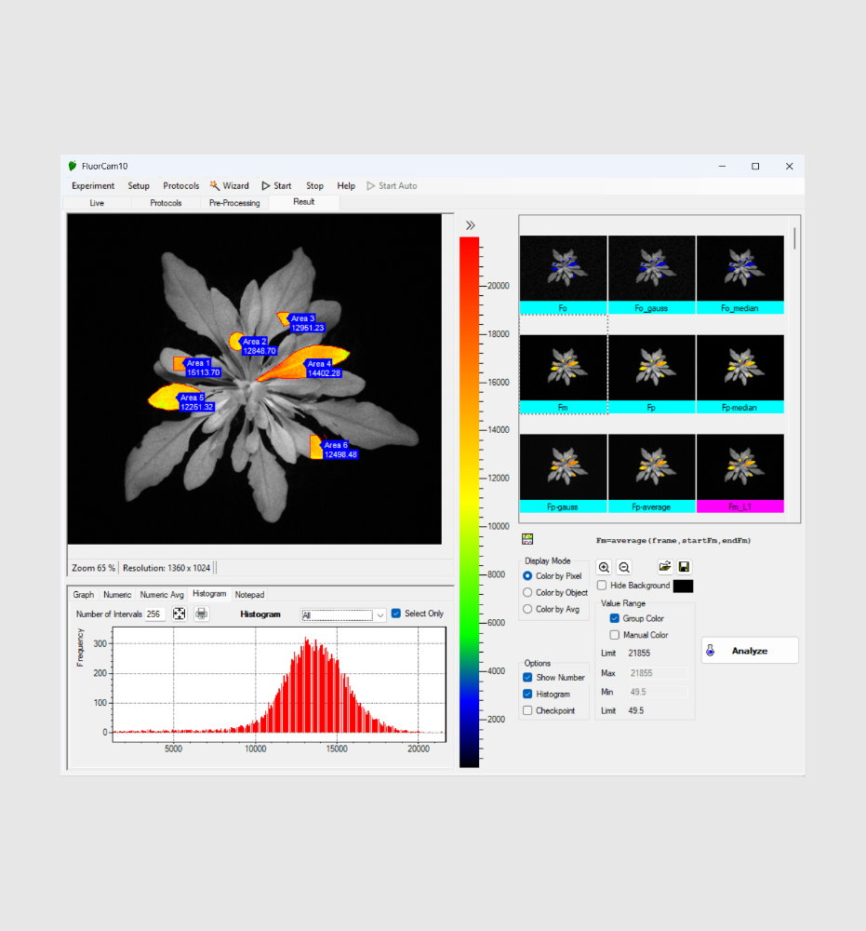Click the black background color swatch
Image resolution: width=866 pixels, height=931 pixels.
(x=683, y=586)
